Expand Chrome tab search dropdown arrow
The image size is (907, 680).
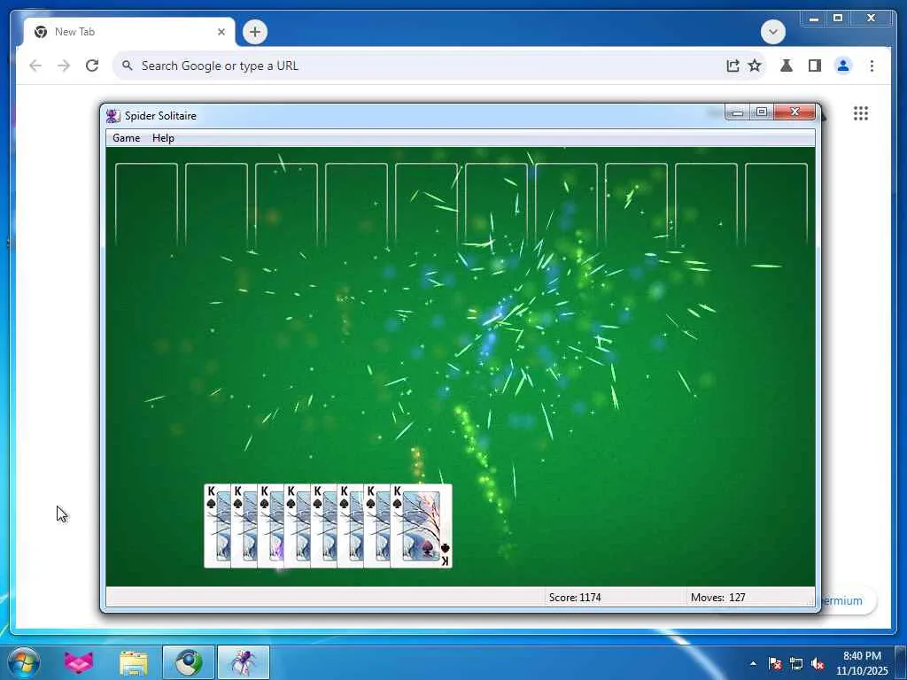pos(772,32)
